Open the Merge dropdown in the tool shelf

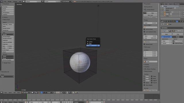[x=8, y=58]
